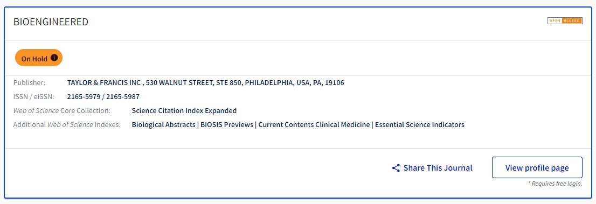
Task: Click the eISSN number 2165-5987
Action: tap(123, 96)
